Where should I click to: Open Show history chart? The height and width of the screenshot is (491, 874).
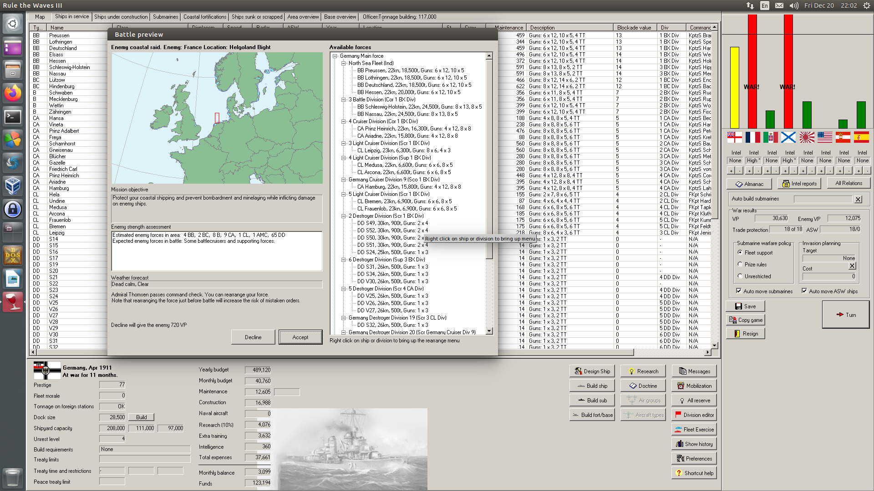(694, 444)
